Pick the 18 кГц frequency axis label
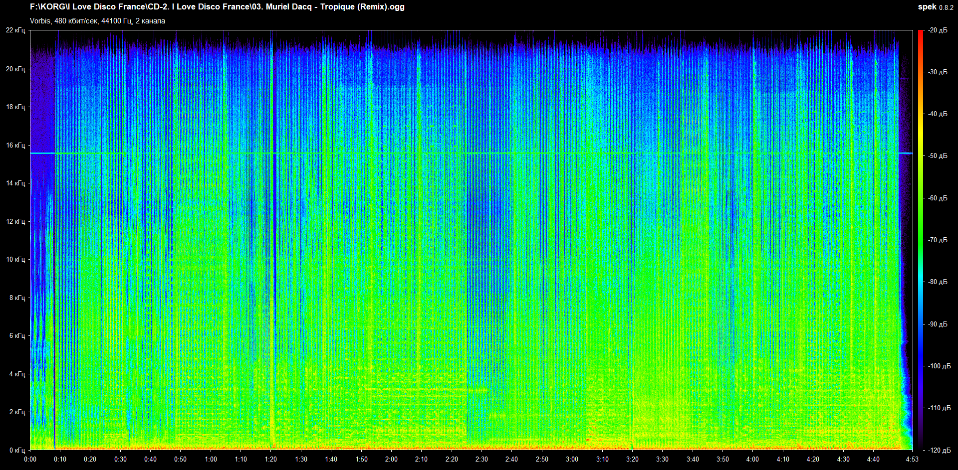 (x=15, y=107)
